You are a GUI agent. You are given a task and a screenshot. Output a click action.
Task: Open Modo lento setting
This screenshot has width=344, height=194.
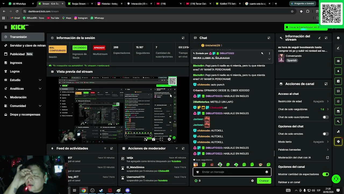[303, 142]
